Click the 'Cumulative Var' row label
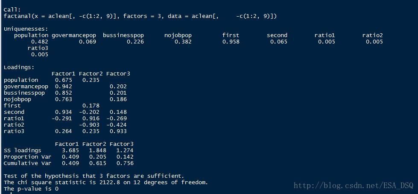Viewport: 418px width, 194px height. click(27, 163)
